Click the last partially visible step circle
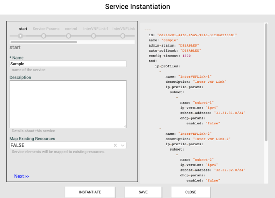Screen dimensions: 275x198 tap(122, 36)
